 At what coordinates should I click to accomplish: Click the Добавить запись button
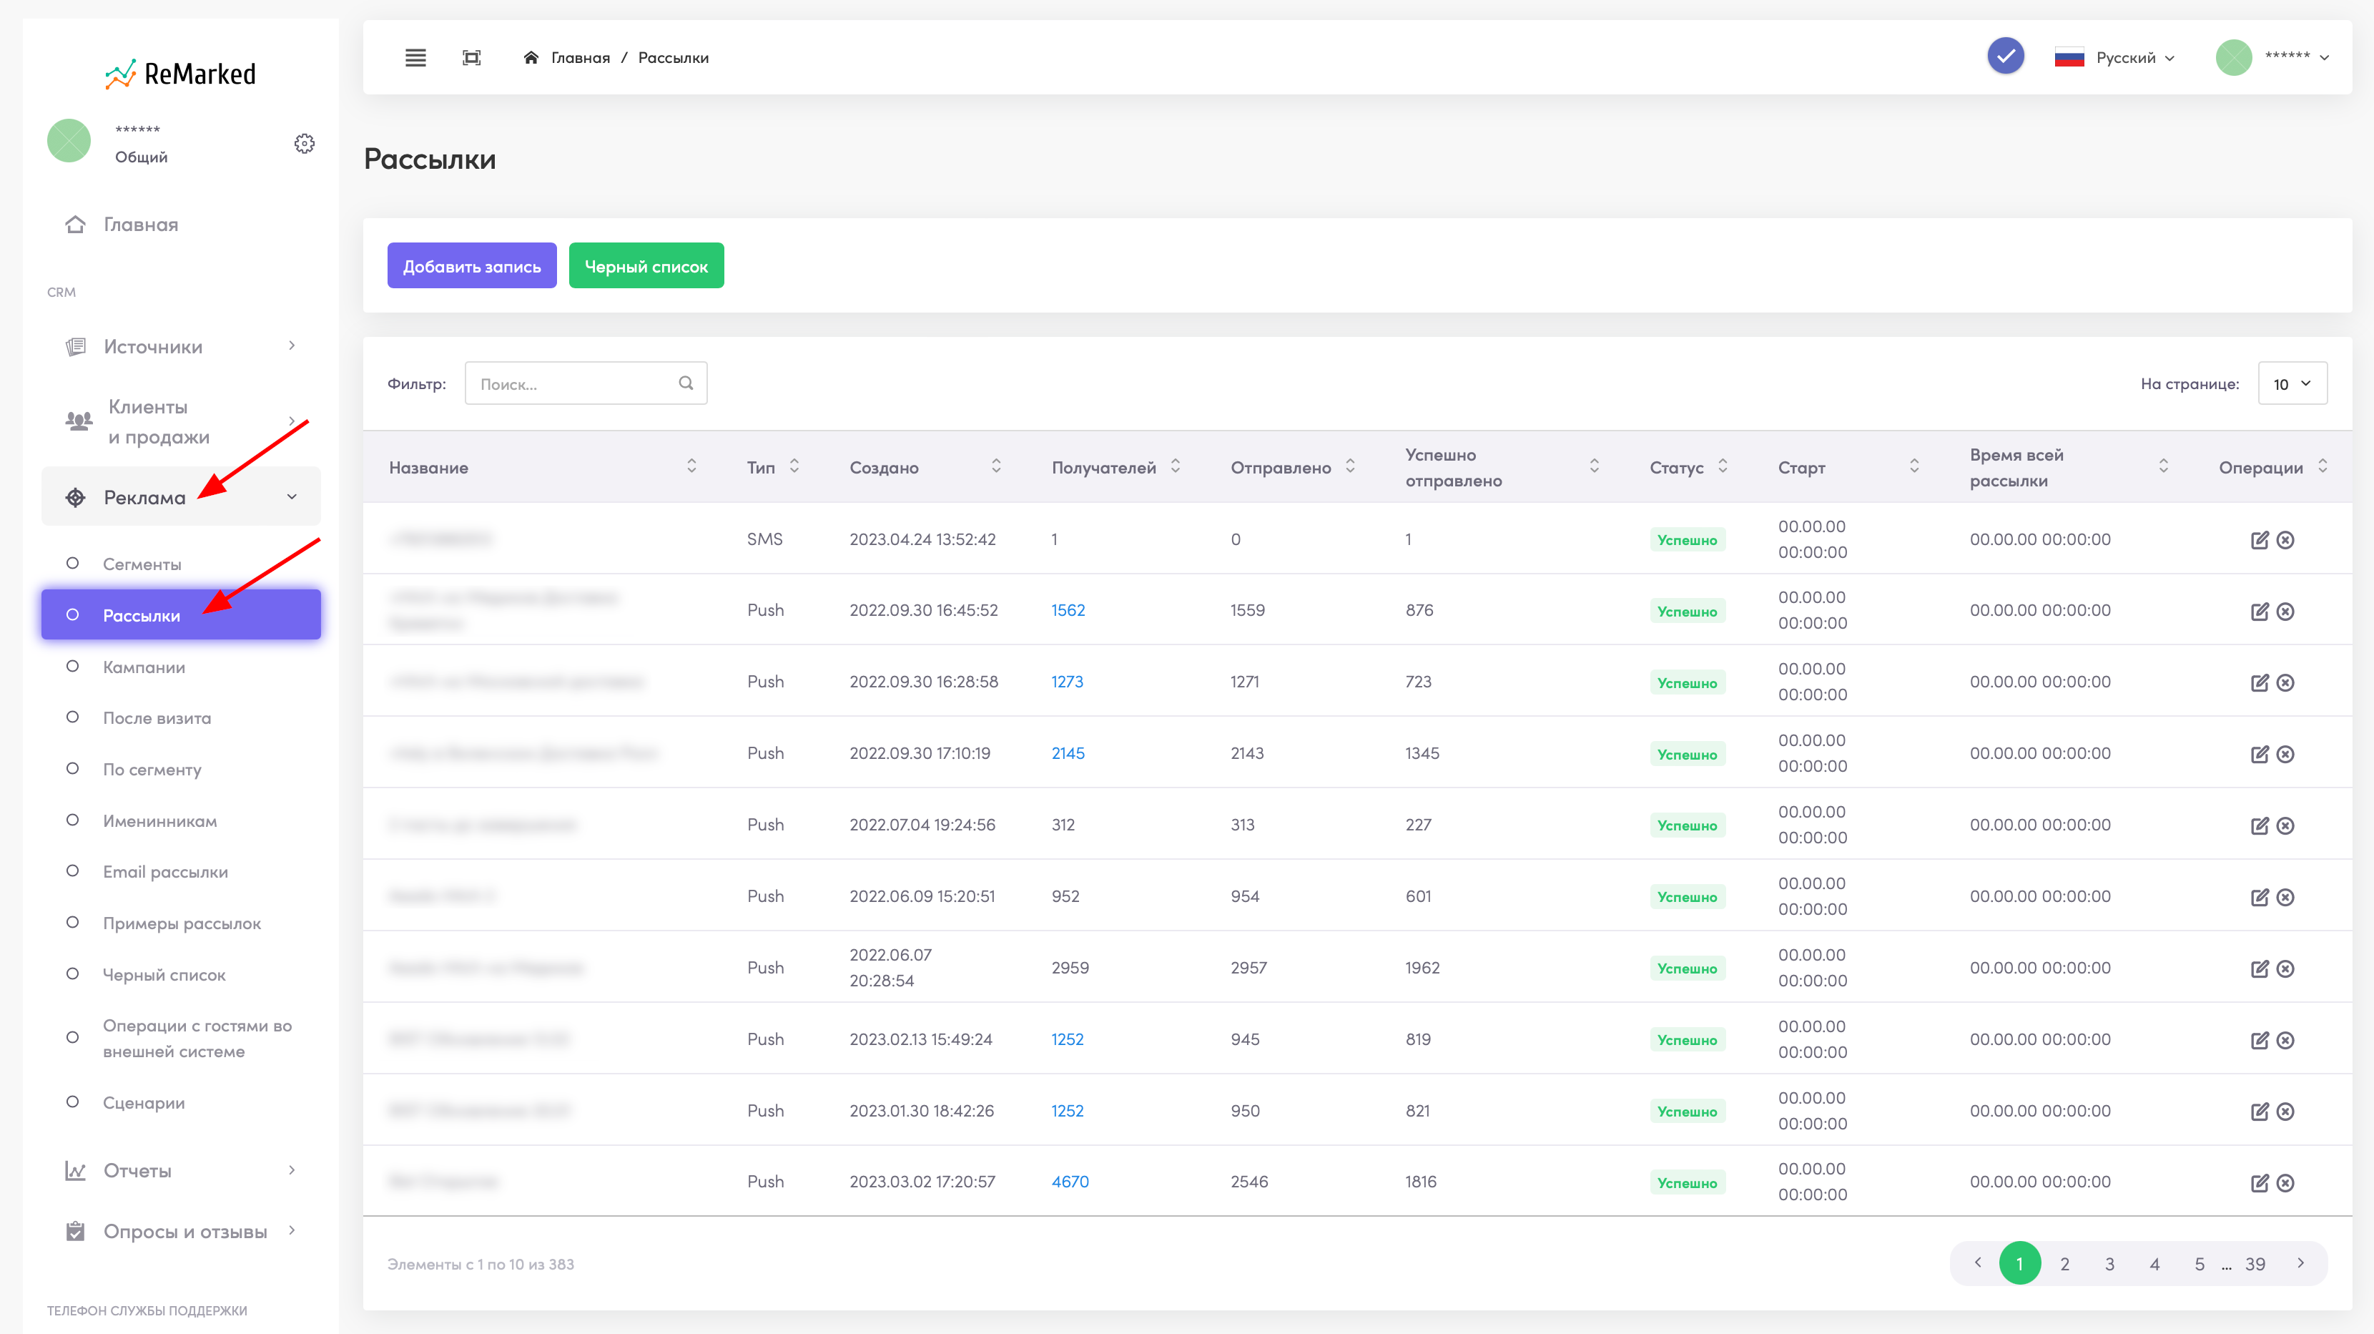point(472,265)
